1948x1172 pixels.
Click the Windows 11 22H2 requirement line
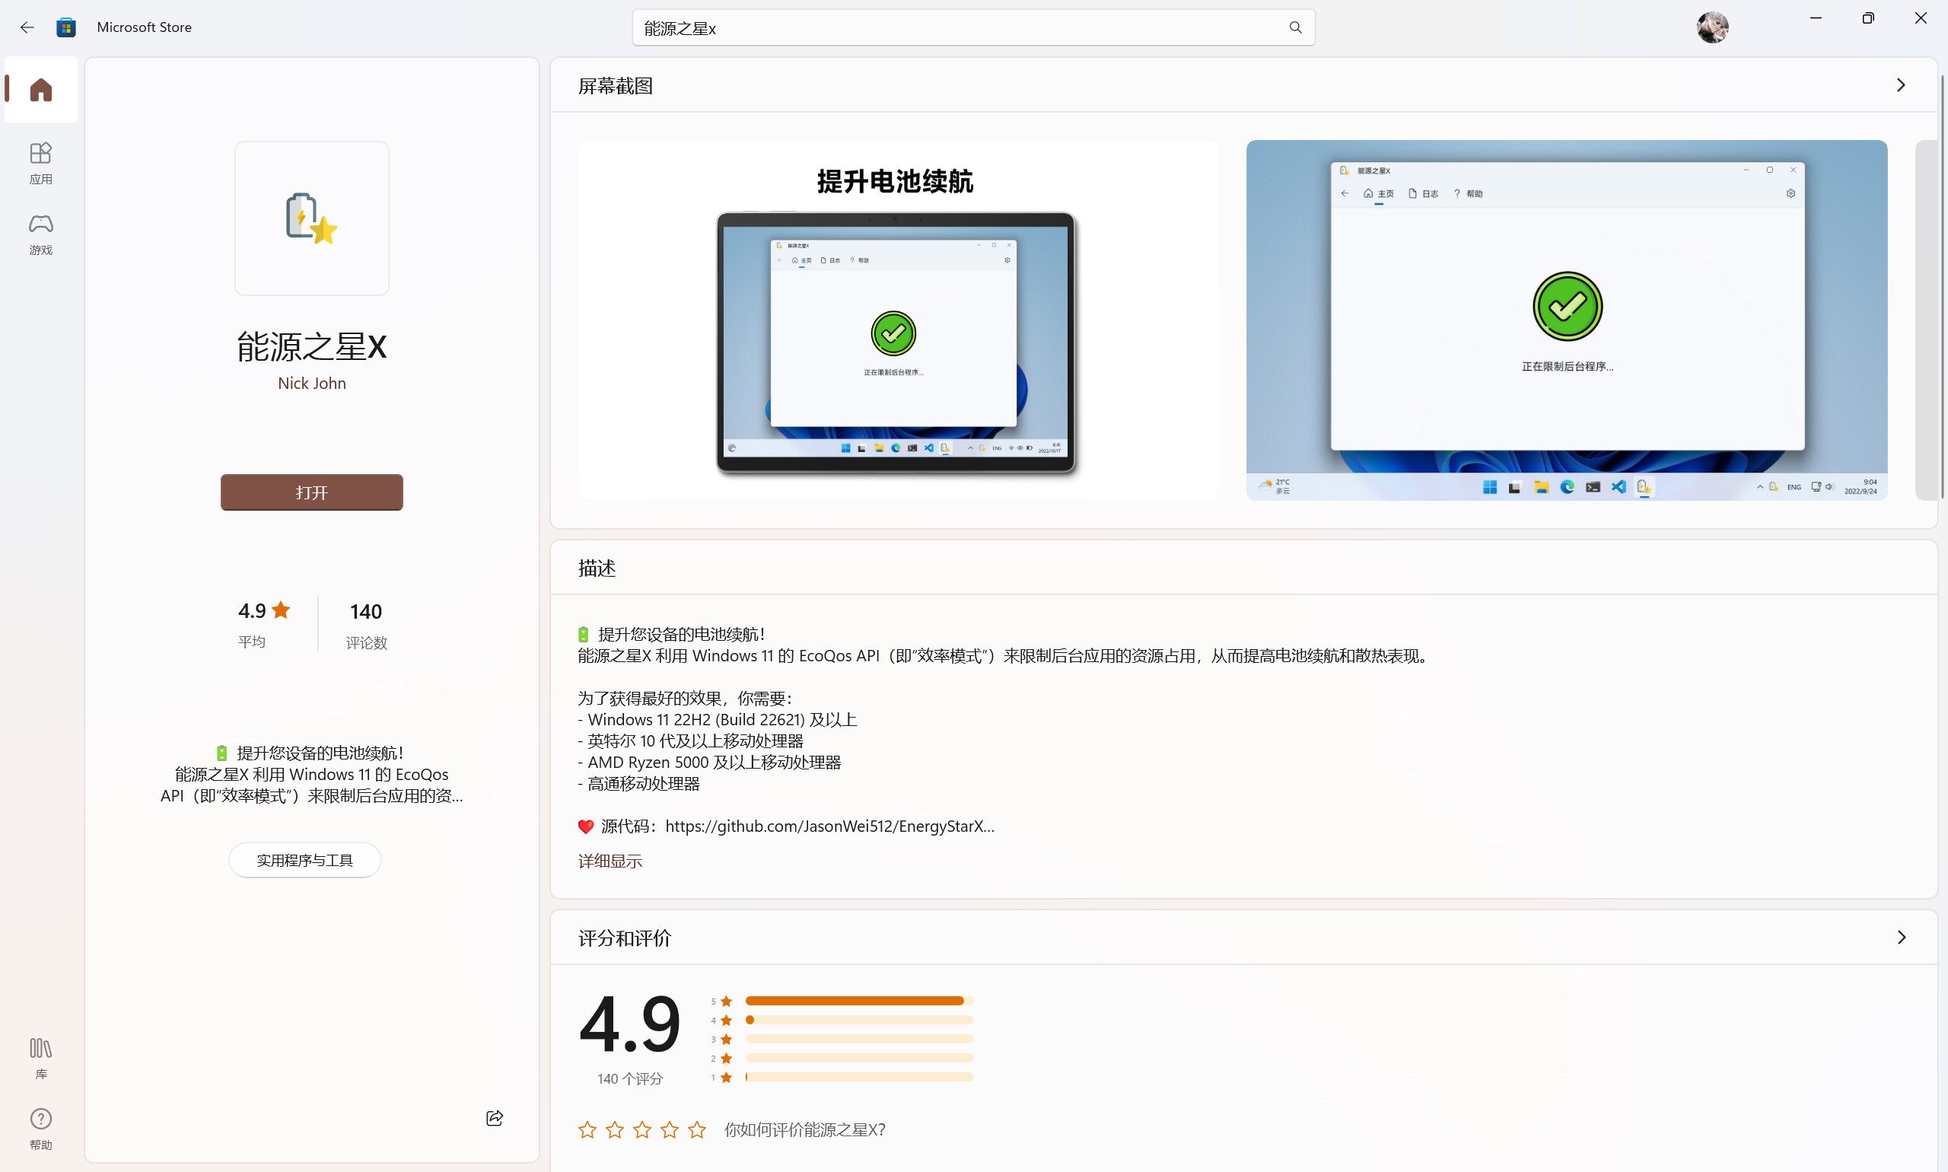717,719
